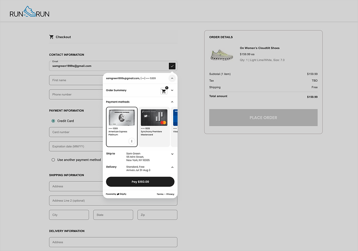Click the Tax TBD value
Screen dimensions: 358x251
315,81
